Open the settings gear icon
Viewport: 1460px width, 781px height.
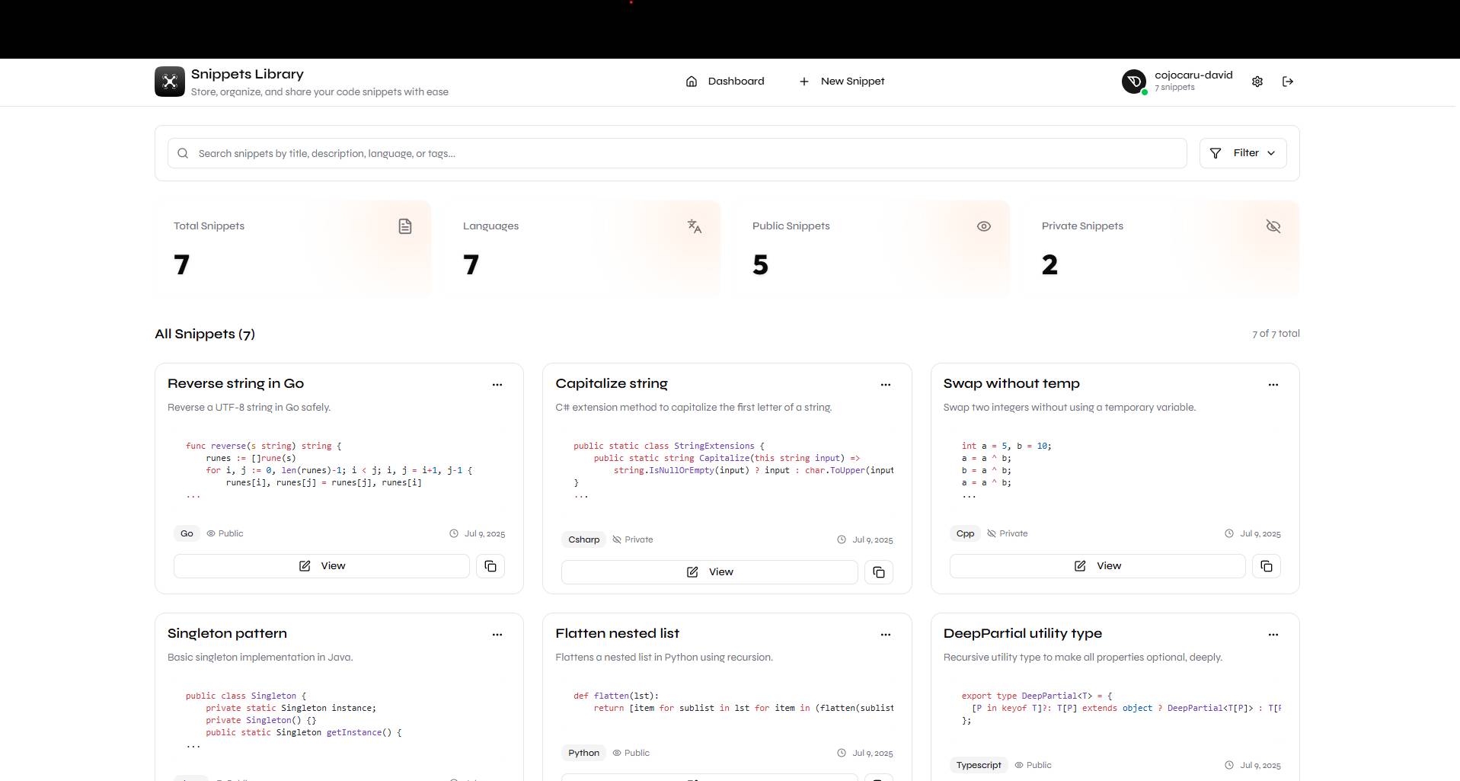tap(1257, 82)
